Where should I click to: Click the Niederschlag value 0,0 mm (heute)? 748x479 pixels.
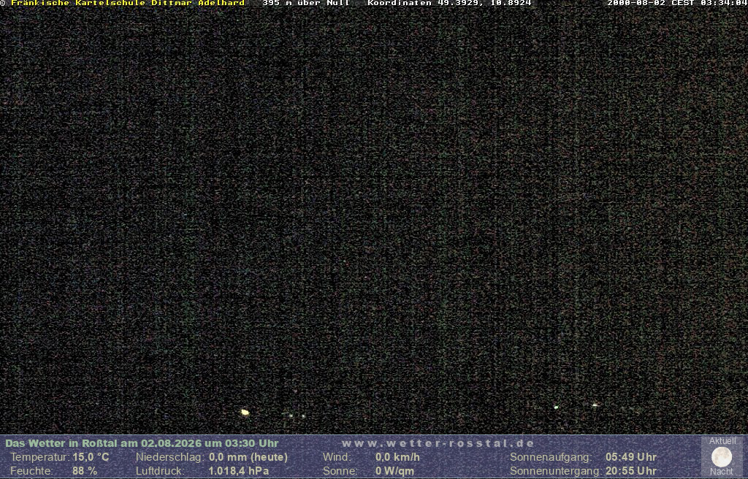click(248, 457)
